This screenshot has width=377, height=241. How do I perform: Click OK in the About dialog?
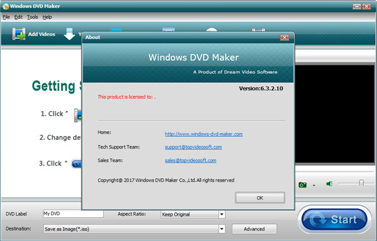pyautogui.click(x=260, y=198)
